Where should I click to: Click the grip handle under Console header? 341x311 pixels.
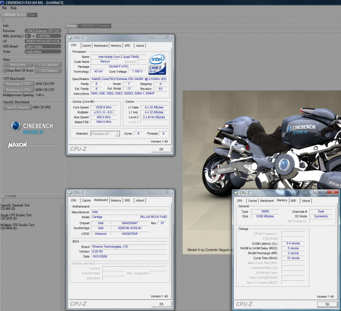3,201
